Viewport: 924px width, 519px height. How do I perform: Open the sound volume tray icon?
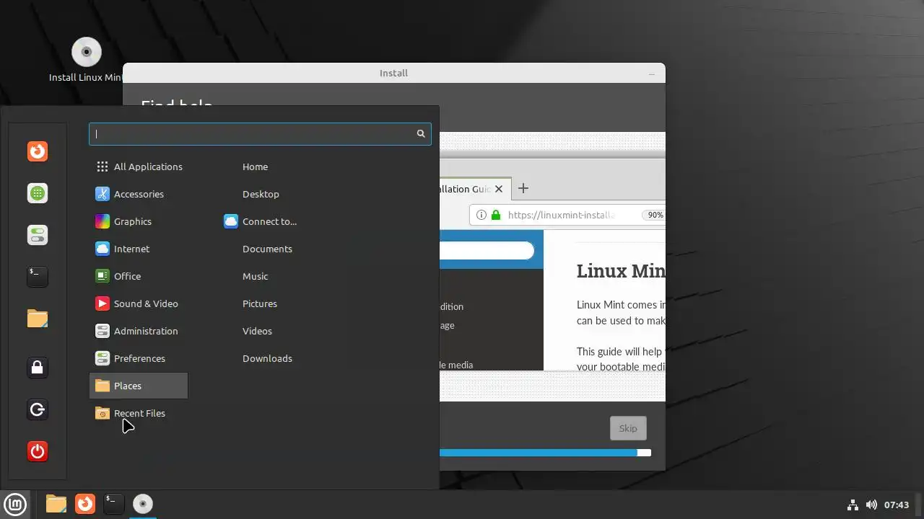coord(871,505)
